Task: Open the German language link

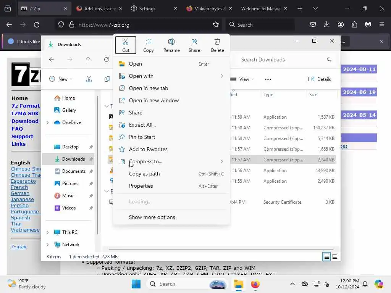Action: pyautogui.click(x=20, y=193)
